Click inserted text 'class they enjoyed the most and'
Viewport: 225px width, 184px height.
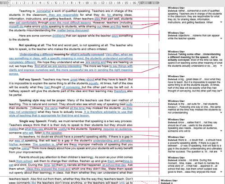[x=48, y=169]
